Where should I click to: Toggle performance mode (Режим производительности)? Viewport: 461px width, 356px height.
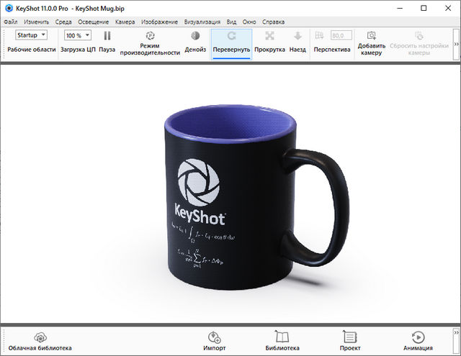[150, 42]
